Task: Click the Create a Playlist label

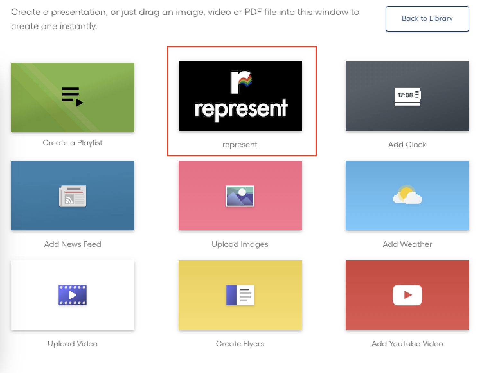Action: [73, 143]
